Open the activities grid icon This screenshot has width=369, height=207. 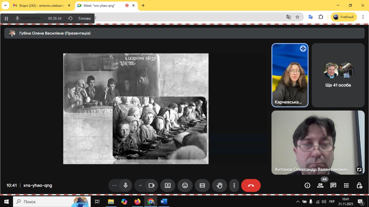click(x=346, y=185)
